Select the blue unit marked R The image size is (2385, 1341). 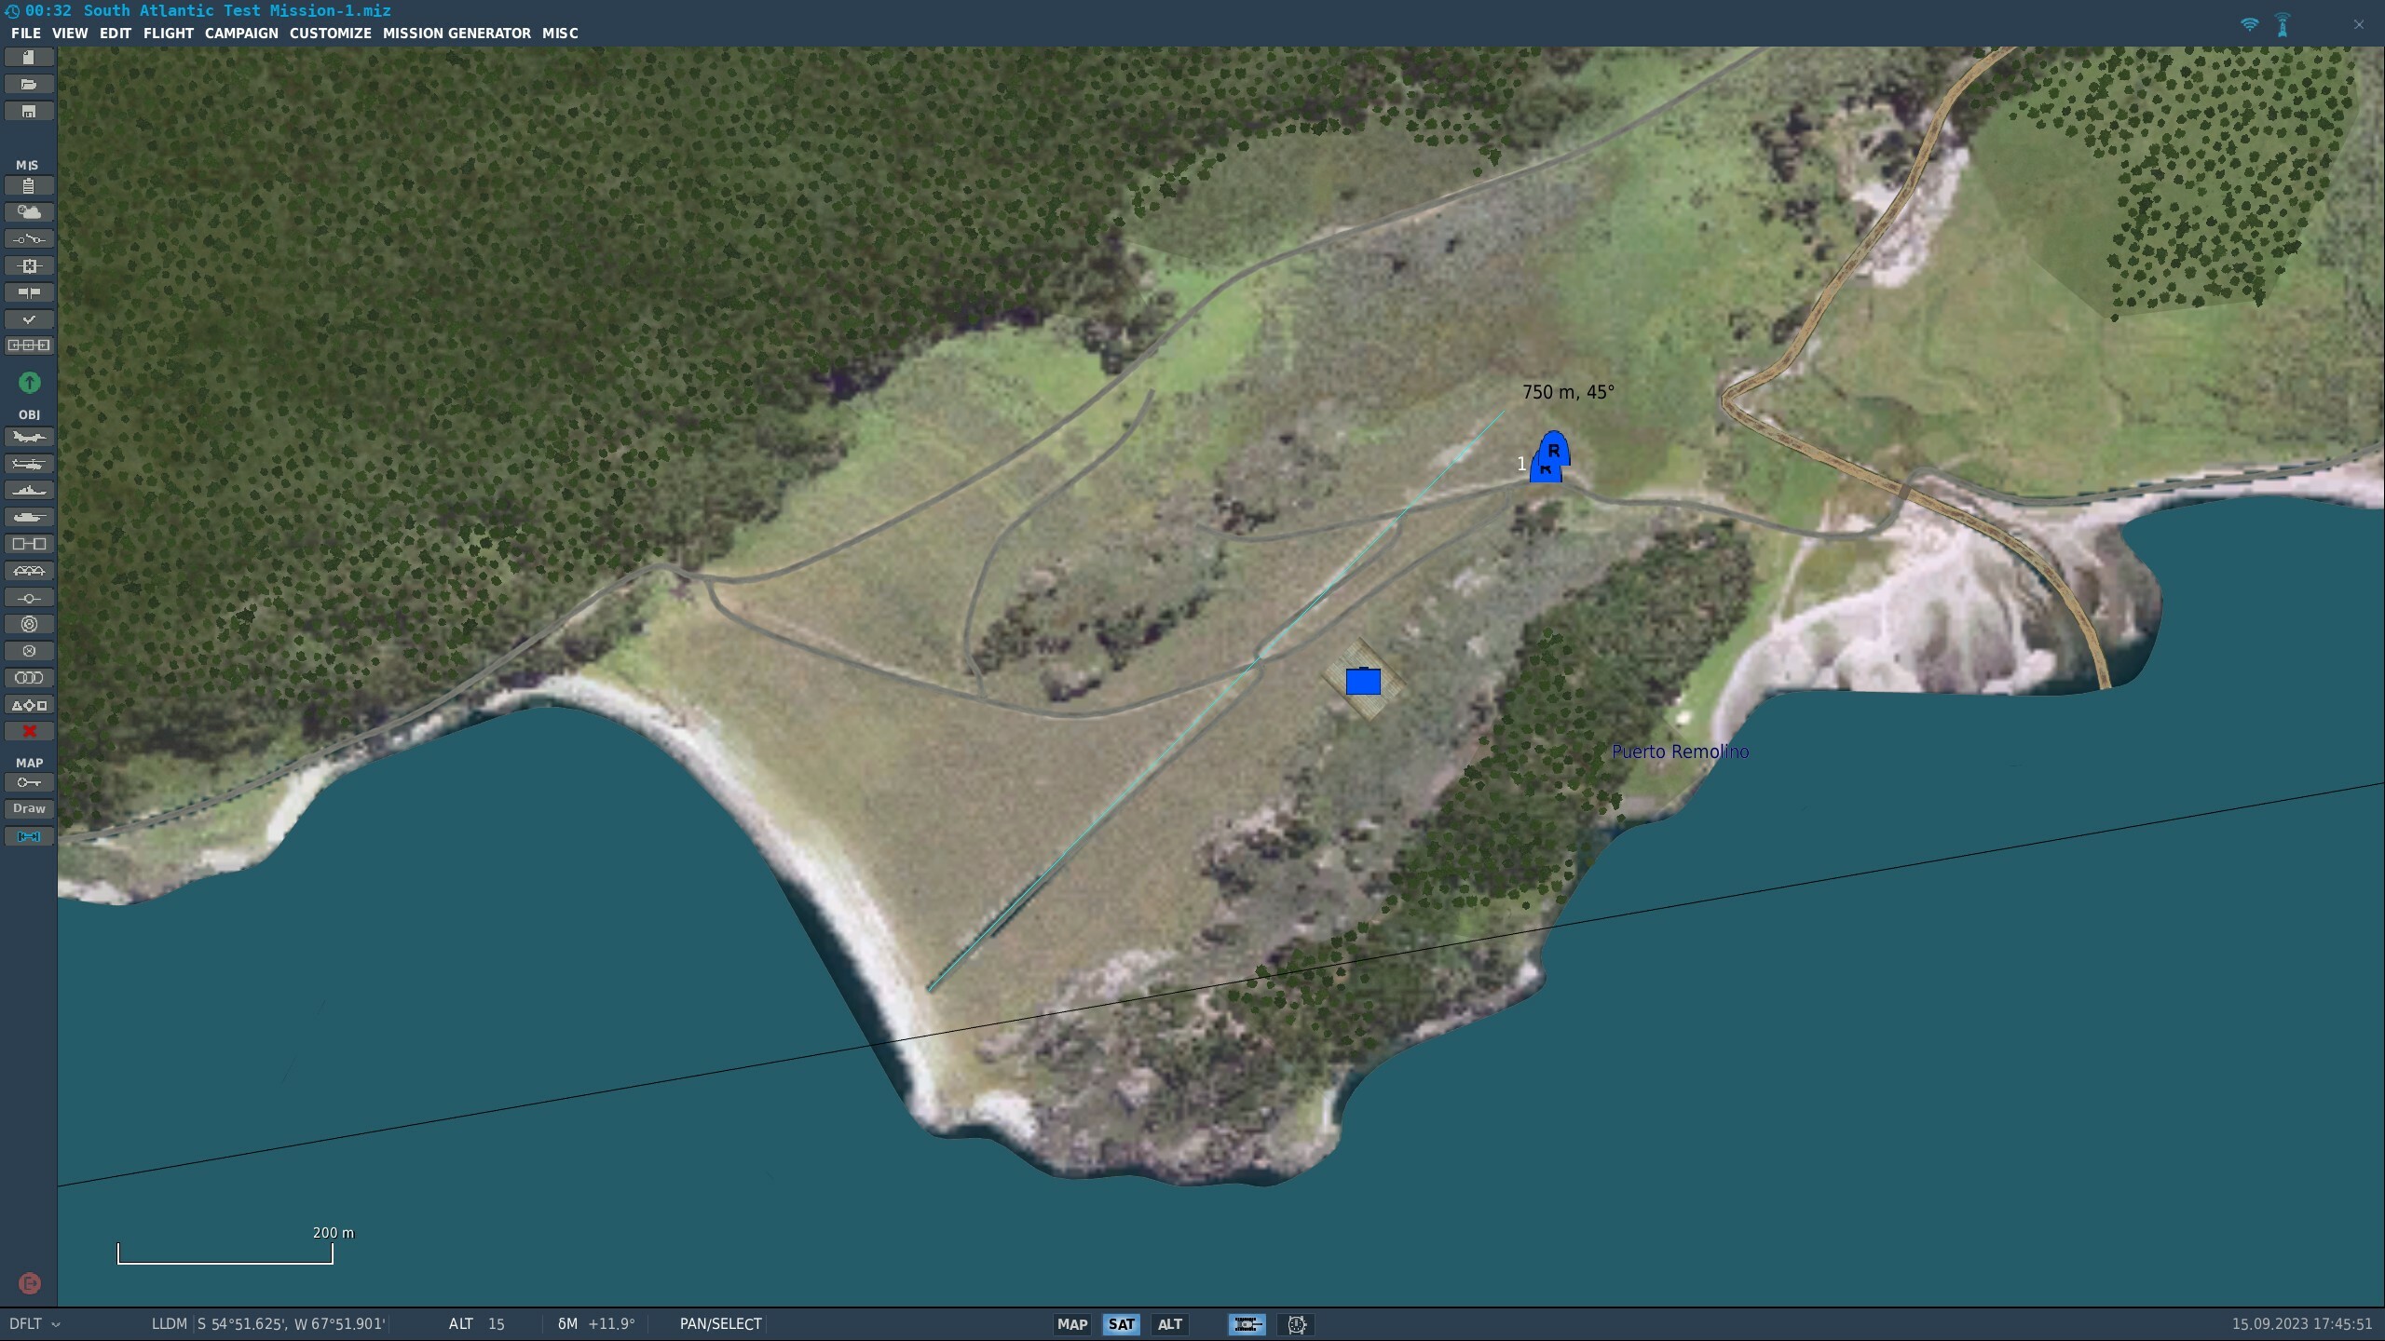(x=1552, y=449)
